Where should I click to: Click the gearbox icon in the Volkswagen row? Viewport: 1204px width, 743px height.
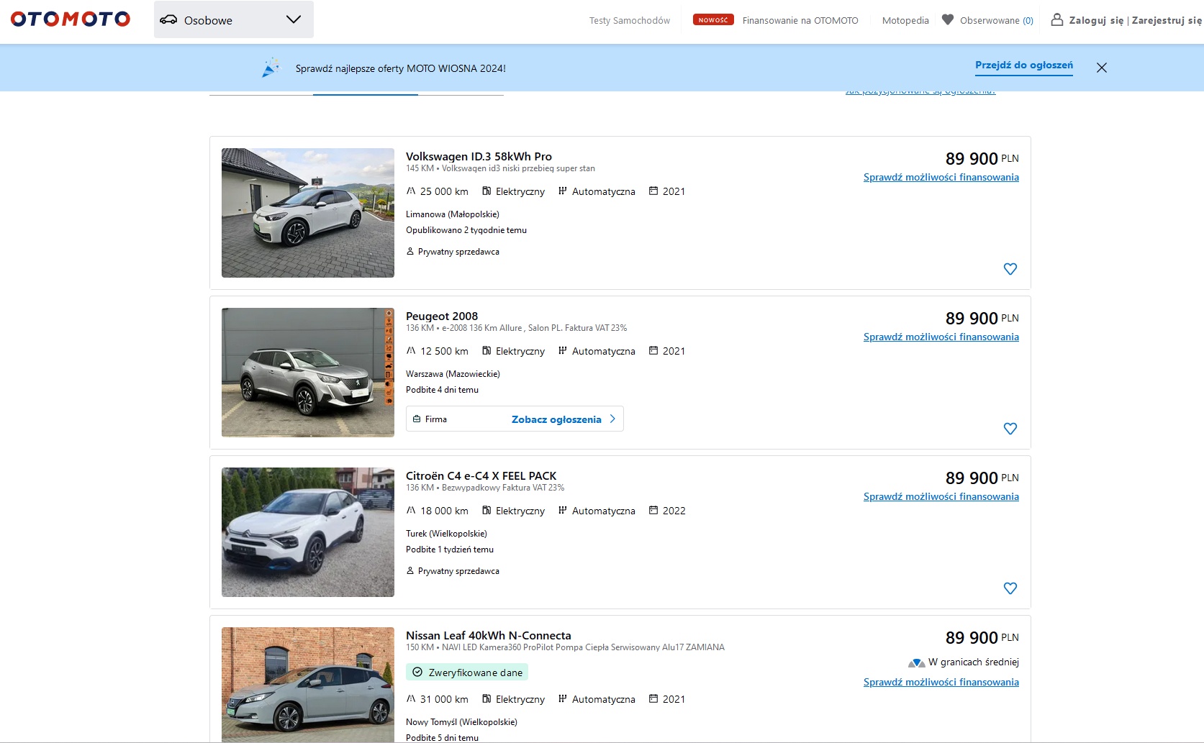(x=563, y=191)
